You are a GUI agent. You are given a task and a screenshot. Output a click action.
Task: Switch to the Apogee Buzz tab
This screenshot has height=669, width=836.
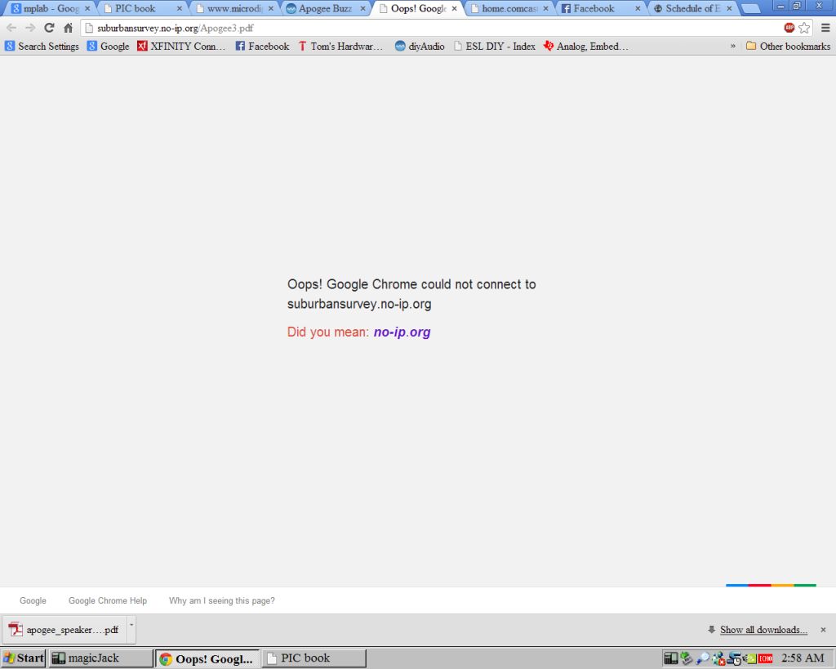325,8
